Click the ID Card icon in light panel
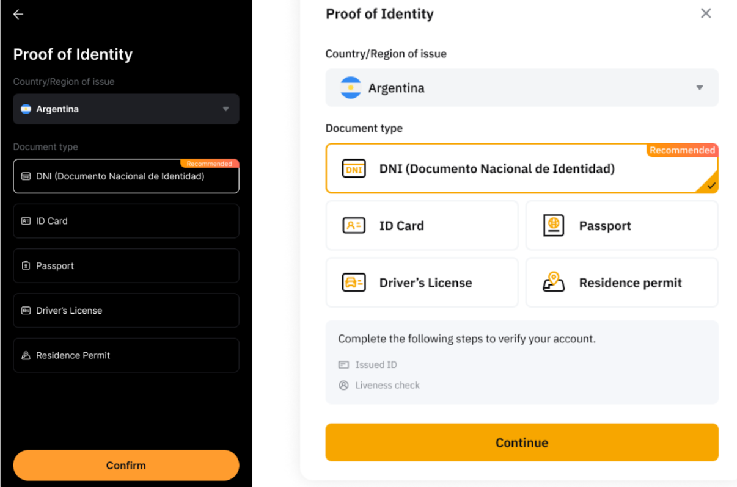737x487 pixels. pyautogui.click(x=354, y=226)
